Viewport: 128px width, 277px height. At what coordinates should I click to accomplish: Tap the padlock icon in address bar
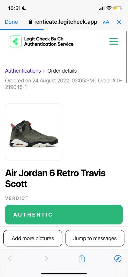[30, 22]
